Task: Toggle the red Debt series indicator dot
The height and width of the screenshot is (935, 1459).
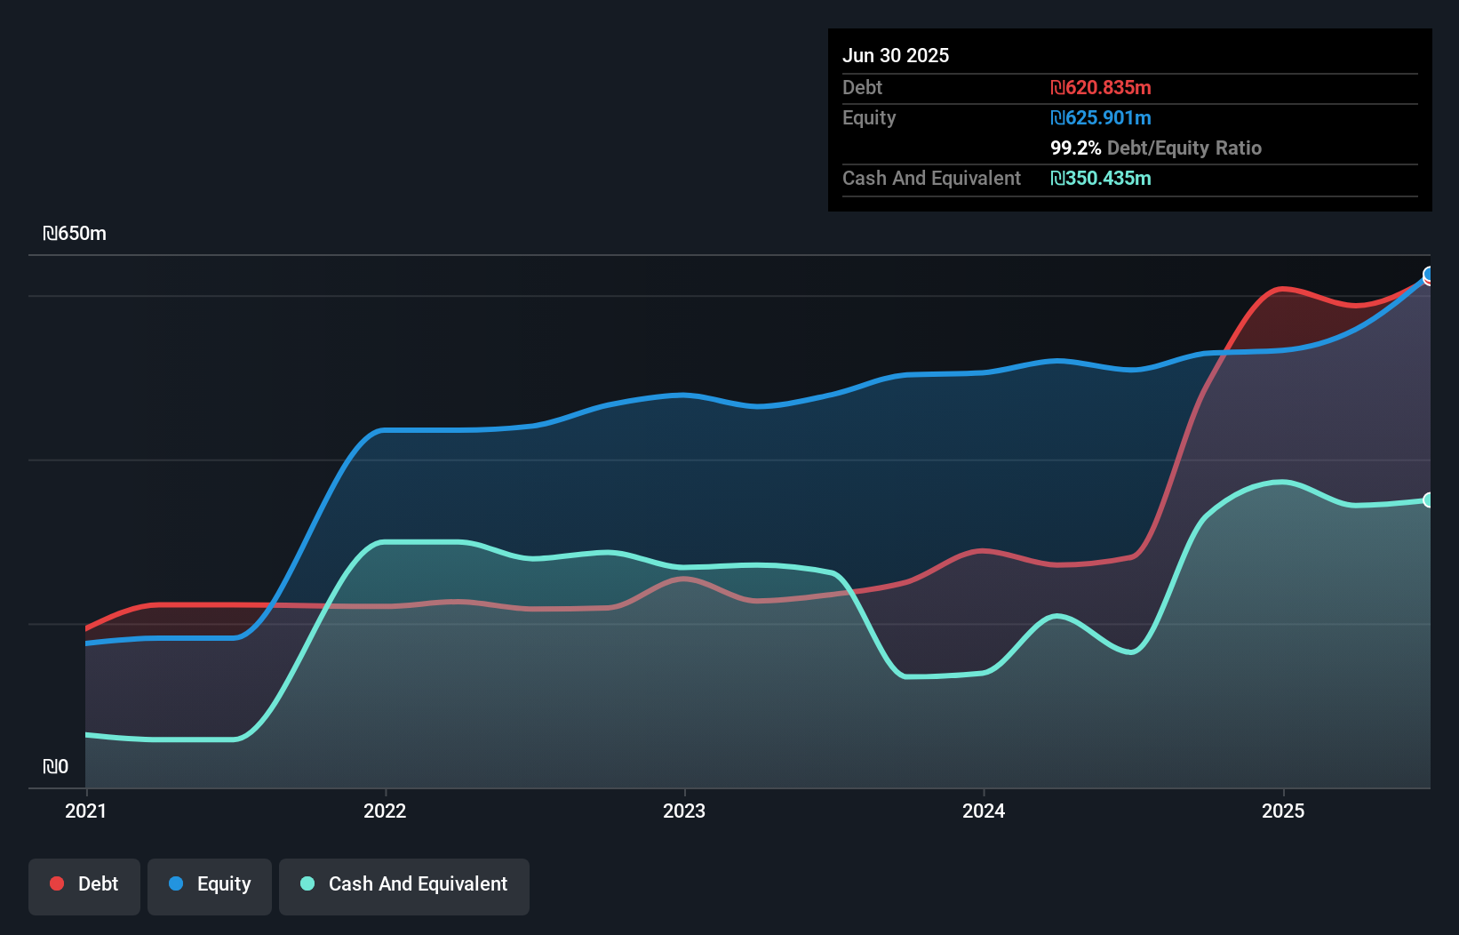Action: [x=56, y=884]
